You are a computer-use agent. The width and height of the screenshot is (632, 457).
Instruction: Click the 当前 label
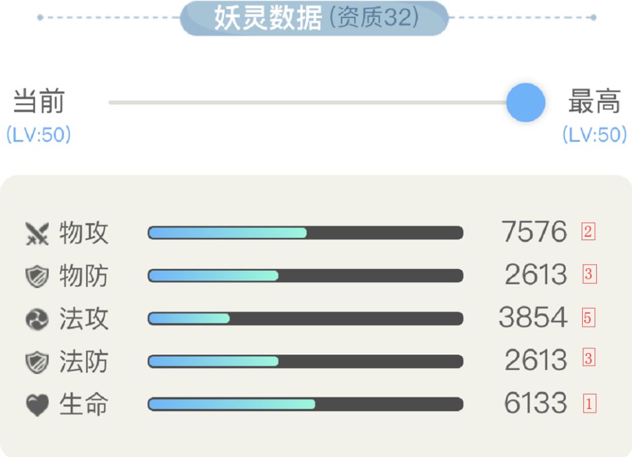[x=39, y=102]
